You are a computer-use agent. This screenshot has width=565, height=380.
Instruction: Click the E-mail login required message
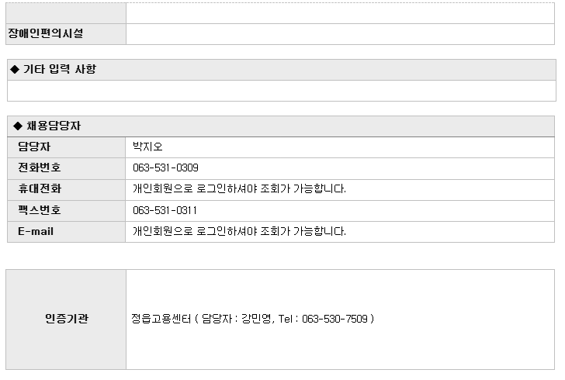tap(239, 231)
